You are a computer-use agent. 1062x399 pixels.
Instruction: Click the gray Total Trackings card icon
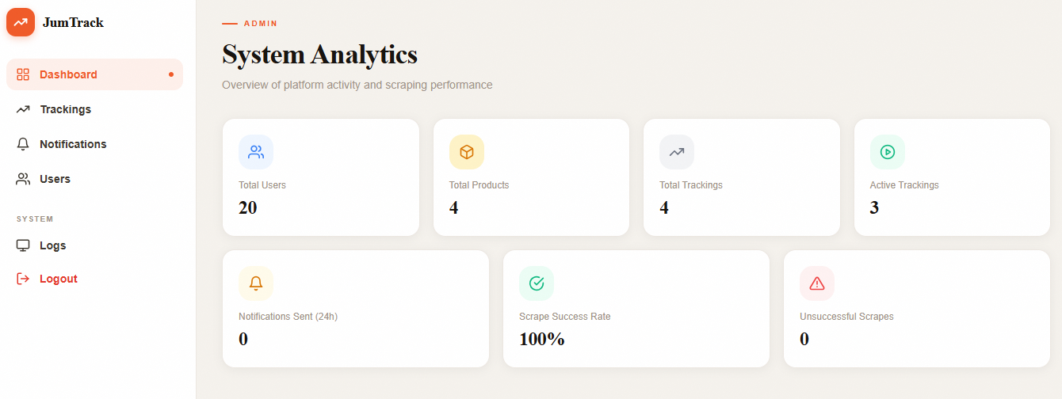[x=677, y=152]
